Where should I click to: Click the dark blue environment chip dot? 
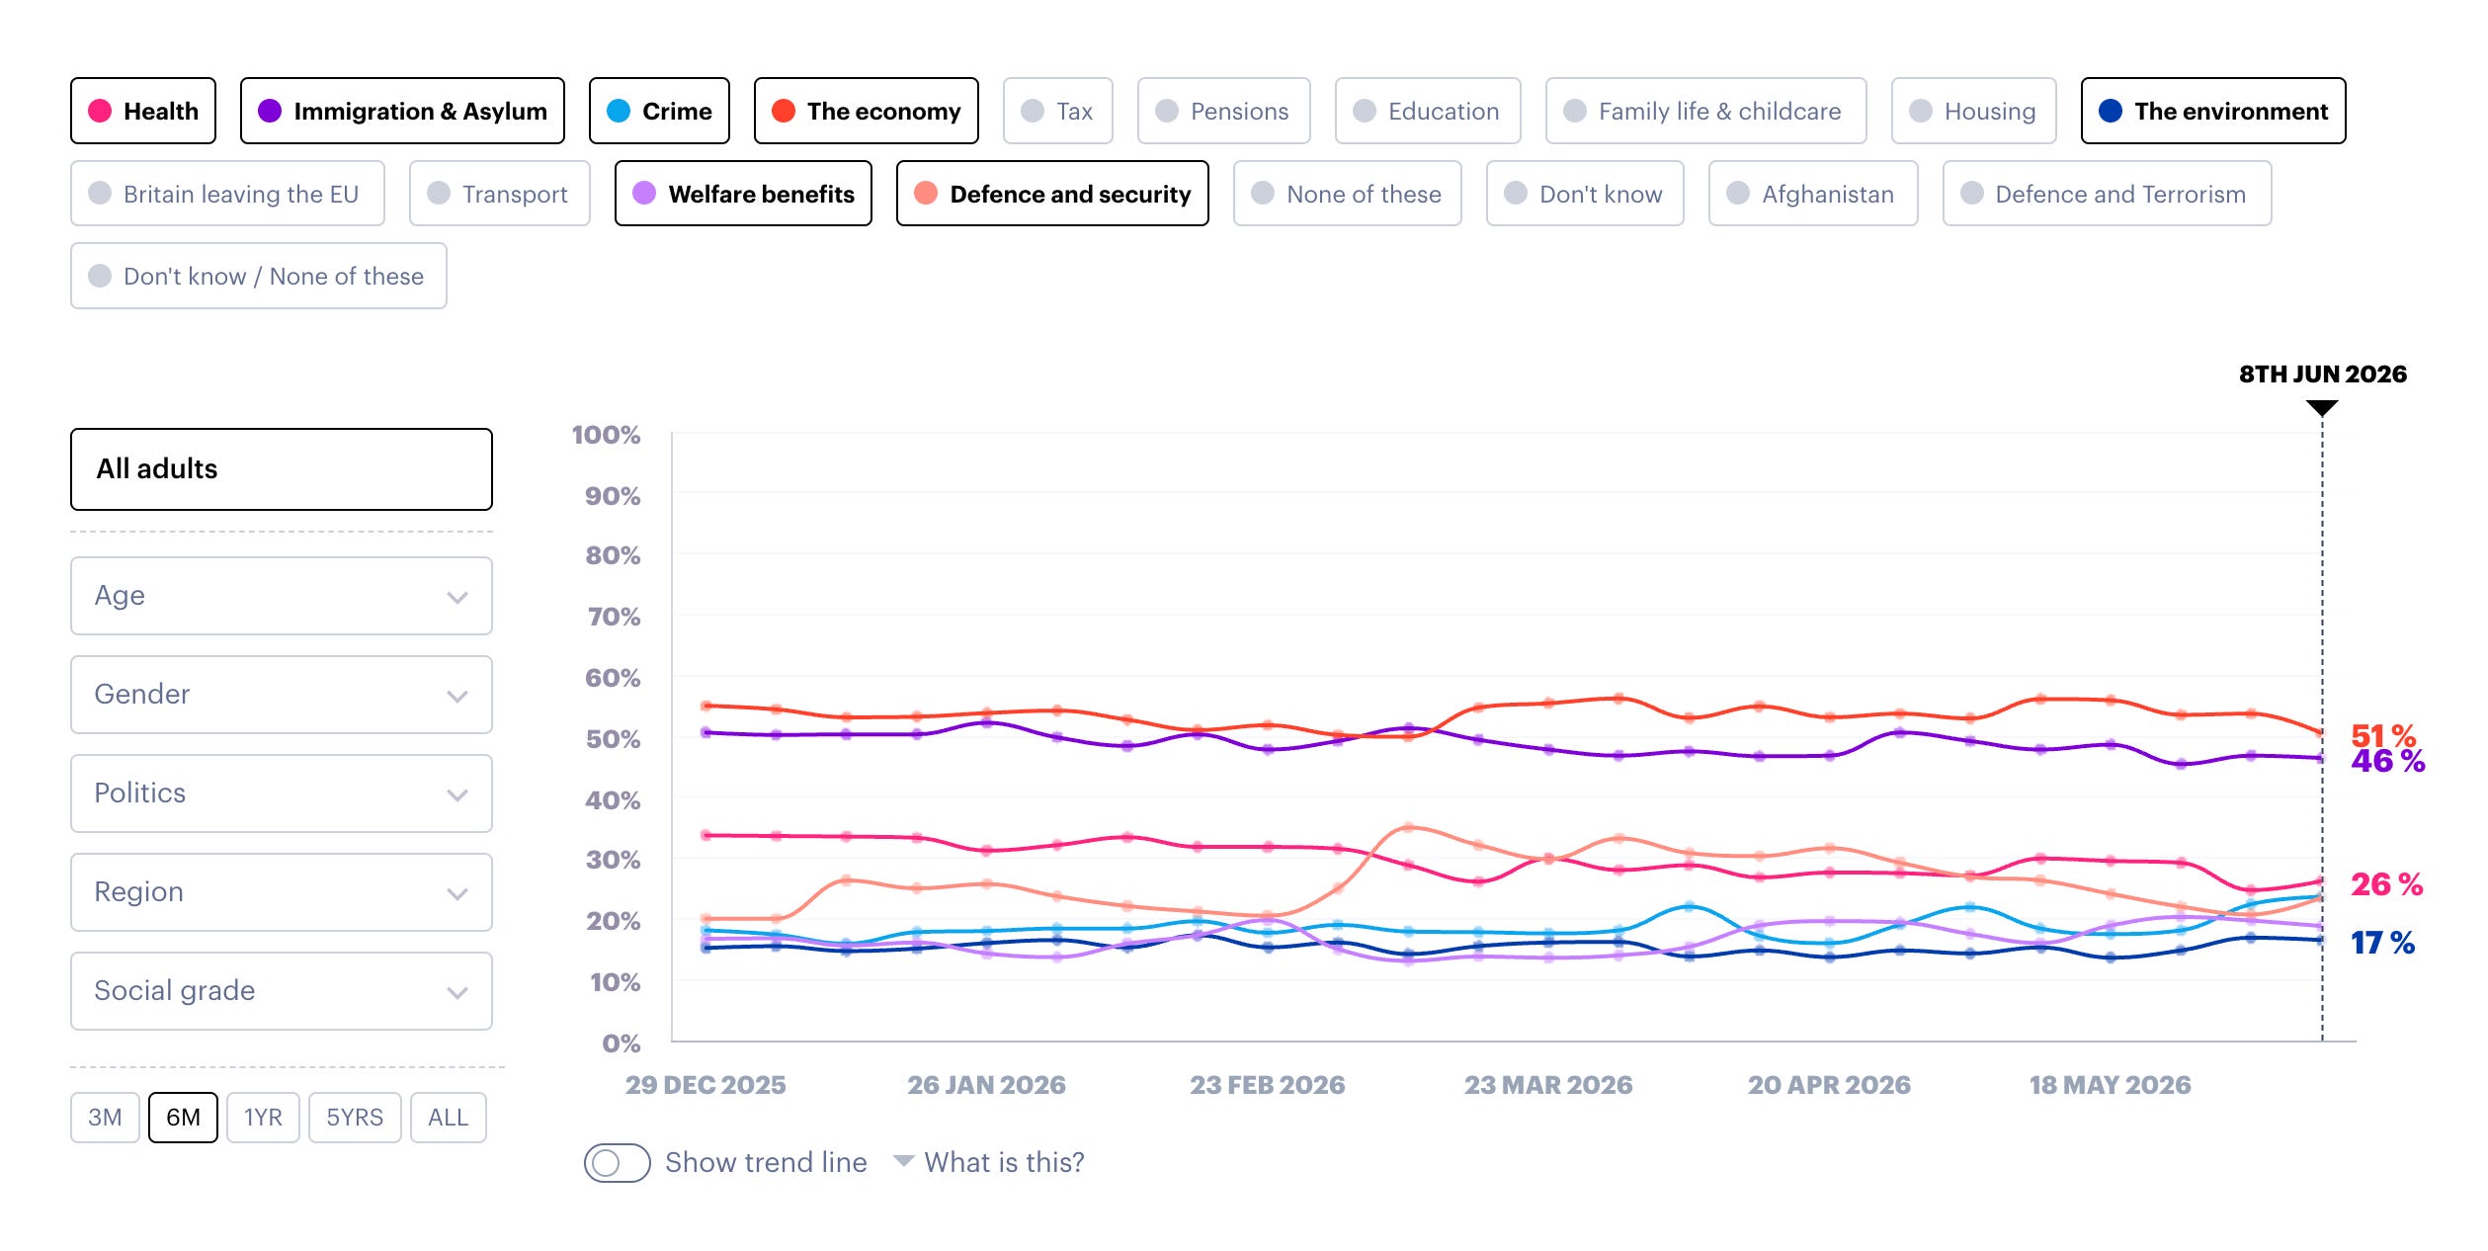[x=2111, y=111]
